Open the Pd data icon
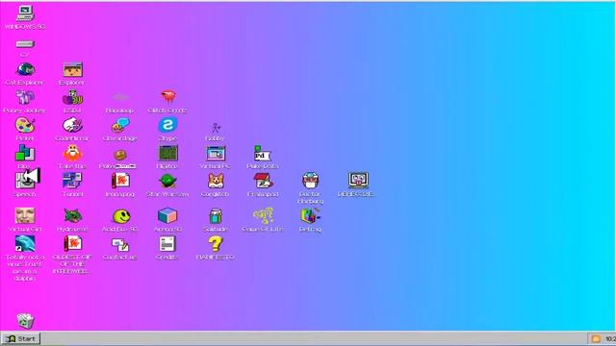Image resolution: width=616 pixels, height=346 pixels. 263,153
